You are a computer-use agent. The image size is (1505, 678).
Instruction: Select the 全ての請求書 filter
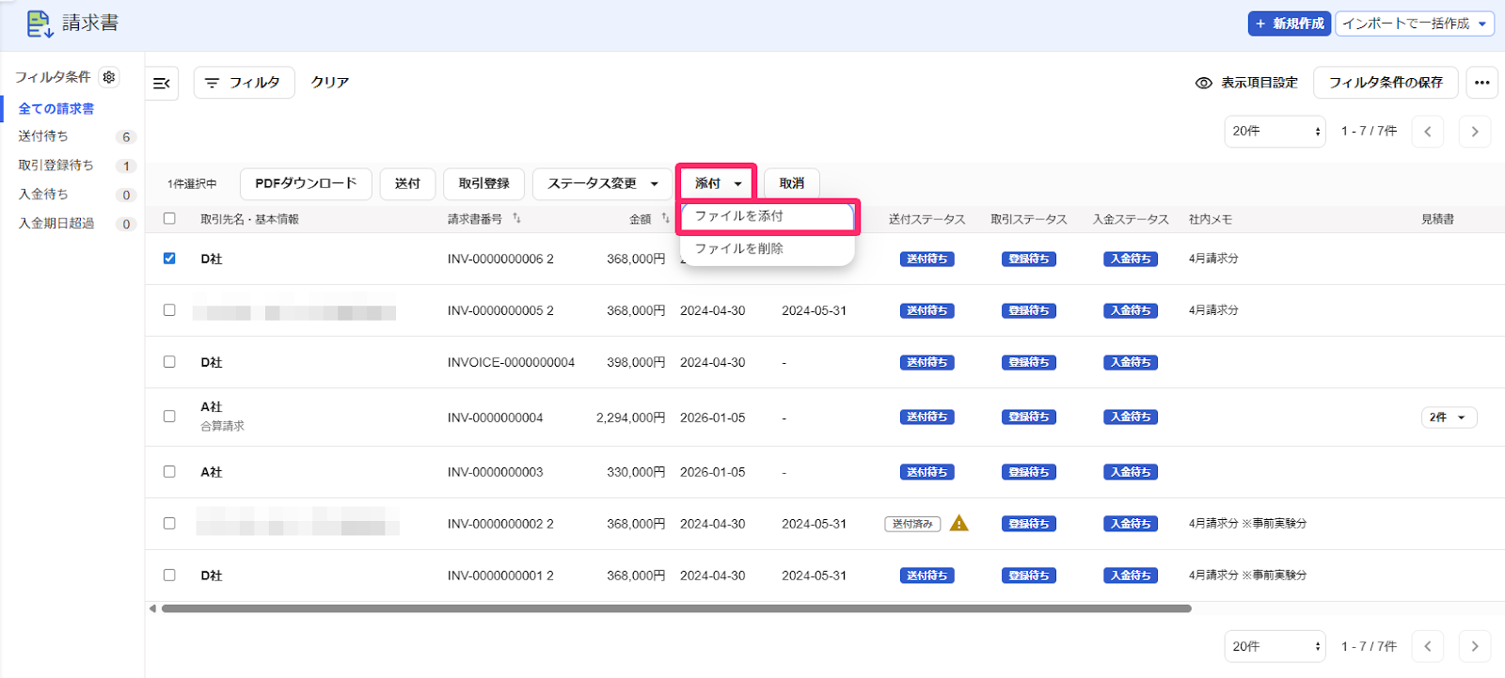(56, 109)
